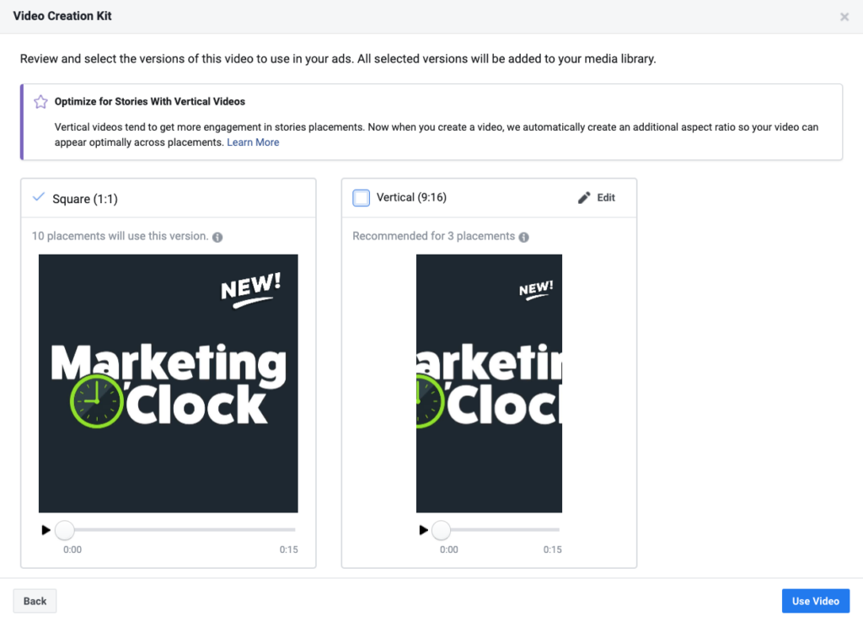Click the Square video progress track
863x622 pixels.
pos(180,530)
